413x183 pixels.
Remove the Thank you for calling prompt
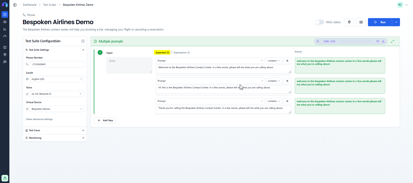click(x=287, y=101)
